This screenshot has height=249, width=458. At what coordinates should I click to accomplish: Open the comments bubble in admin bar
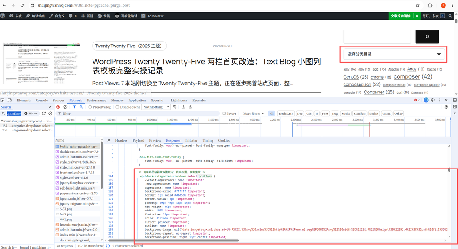point(73,16)
